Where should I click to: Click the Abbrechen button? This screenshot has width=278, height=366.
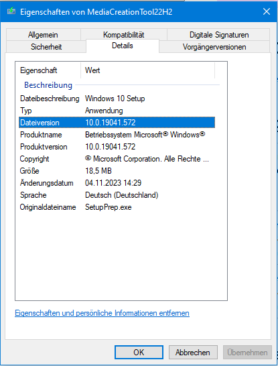click(x=193, y=352)
